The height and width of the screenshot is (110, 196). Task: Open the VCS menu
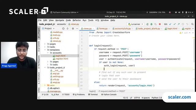coord(97,20)
